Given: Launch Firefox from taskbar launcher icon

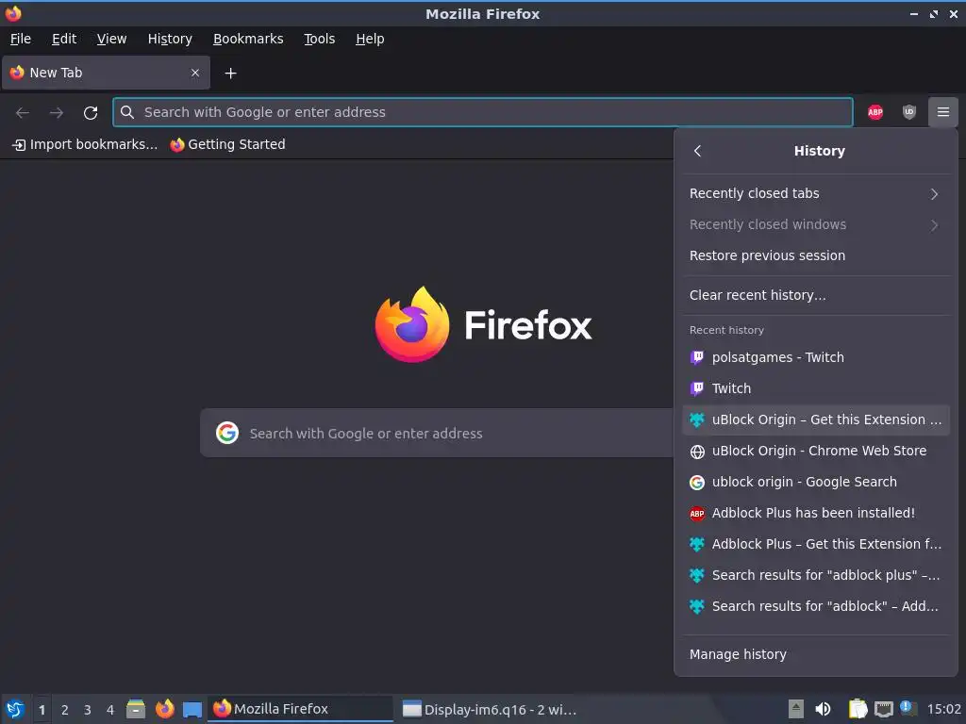Looking at the screenshot, I should [x=164, y=709].
